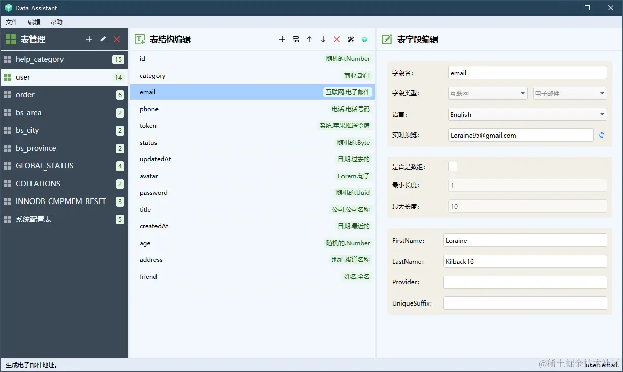Select the help_category table
Screen dimensions: 623x372
tap(64, 59)
